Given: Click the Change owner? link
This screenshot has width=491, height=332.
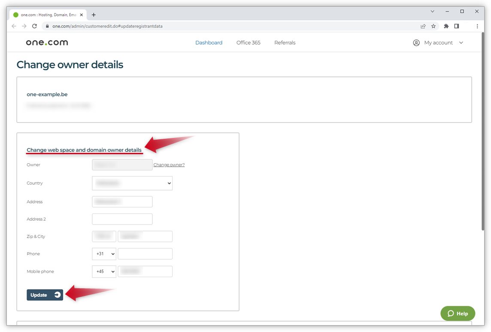Looking at the screenshot, I should pos(169,165).
